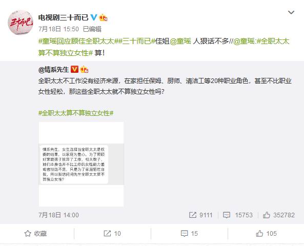The width and height of the screenshot is (304, 246).
Task: Enlarge the quoted post's image thumbnail
Action: [x=81, y=164]
